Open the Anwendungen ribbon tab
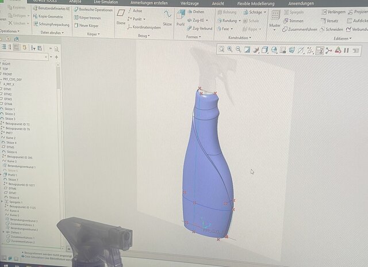The image size is (368, 267). pos(301,3)
